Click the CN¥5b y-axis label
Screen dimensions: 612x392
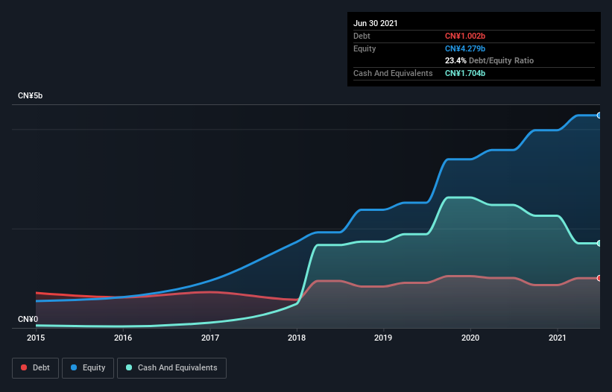click(x=30, y=95)
